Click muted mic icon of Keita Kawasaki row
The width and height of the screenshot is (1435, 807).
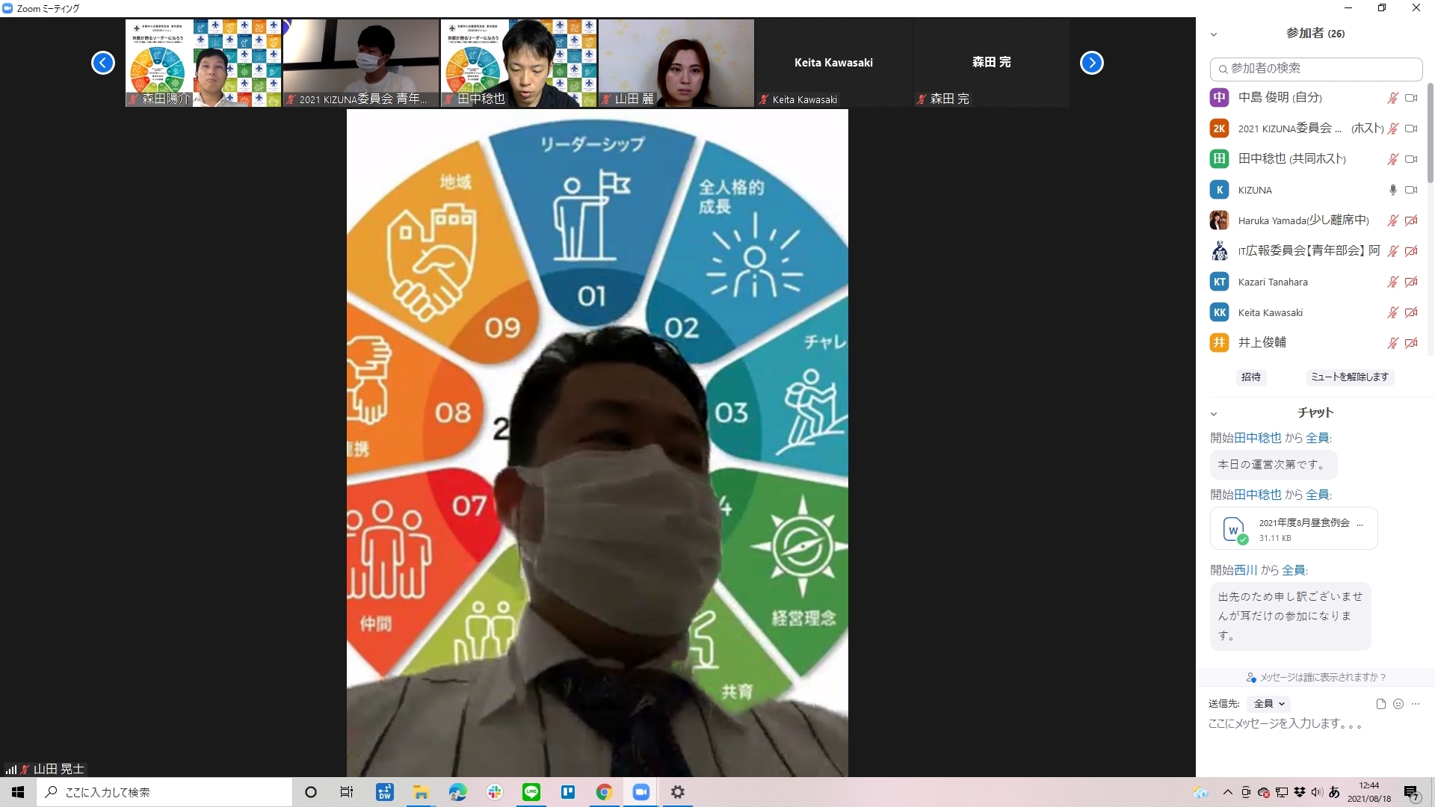tap(1393, 312)
